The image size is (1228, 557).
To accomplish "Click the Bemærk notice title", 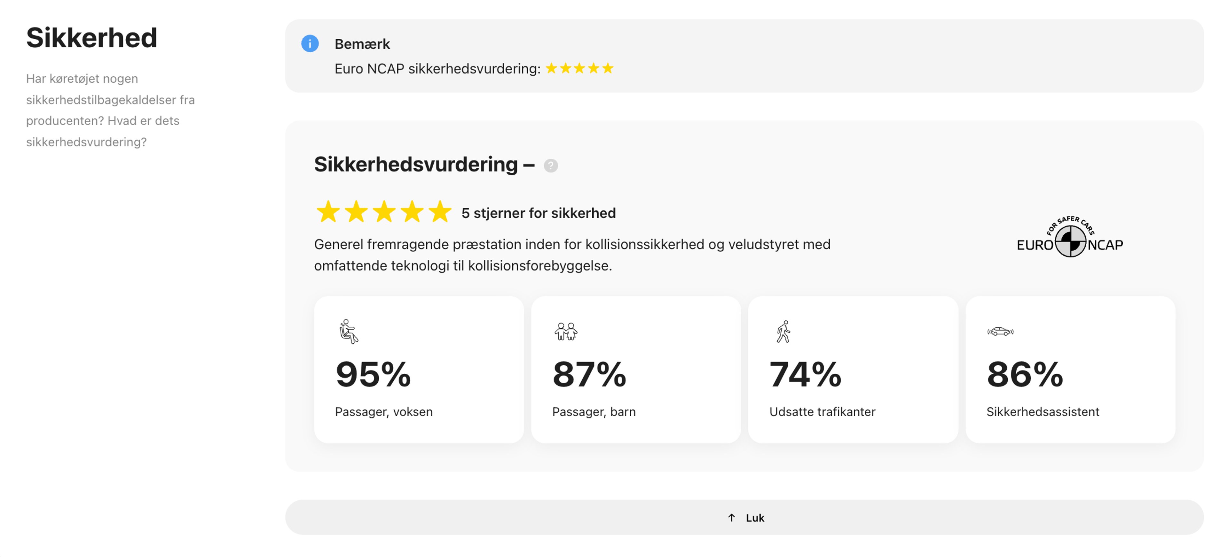I will click(x=362, y=44).
